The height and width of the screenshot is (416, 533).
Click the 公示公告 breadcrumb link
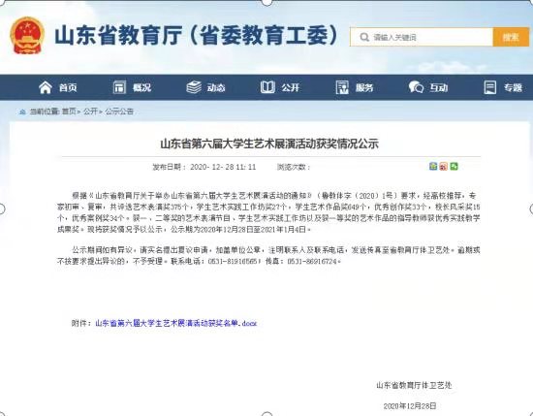click(x=119, y=112)
